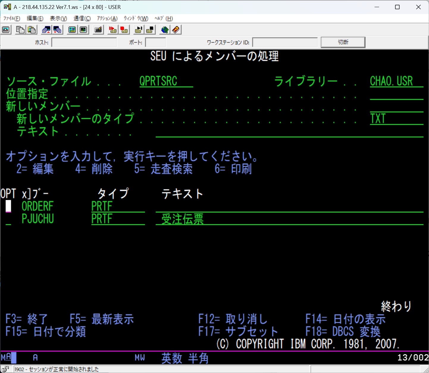This screenshot has width=429, height=373.
Task: Click the タイプ column header
Action: 113,194
